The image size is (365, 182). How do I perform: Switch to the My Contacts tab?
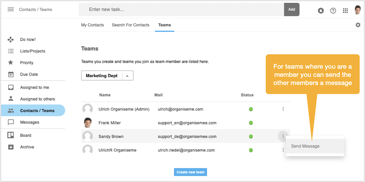coord(92,25)
